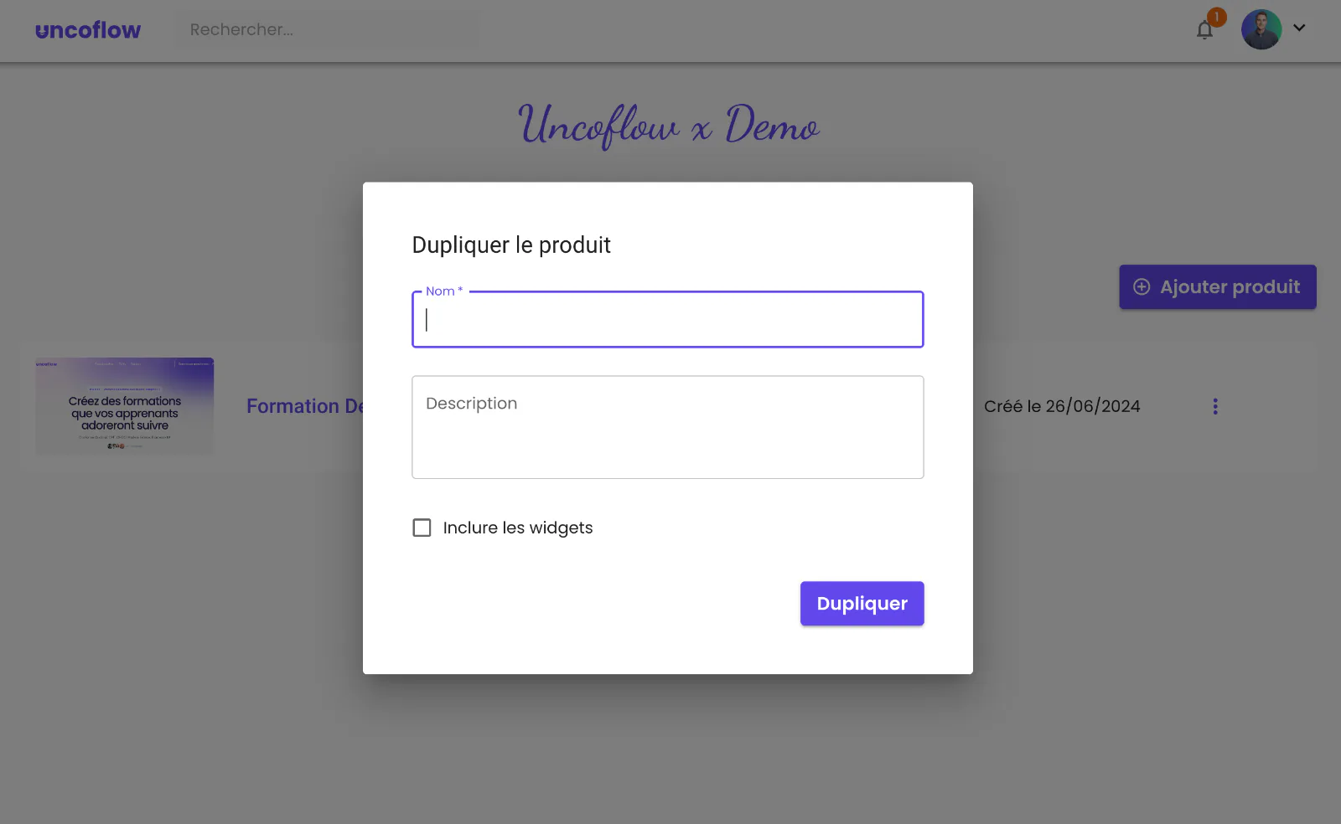The height and width of the screenshot is (824, 1341).
Task: Select the product preview thumbnail
Action: (x=125, y=407)
